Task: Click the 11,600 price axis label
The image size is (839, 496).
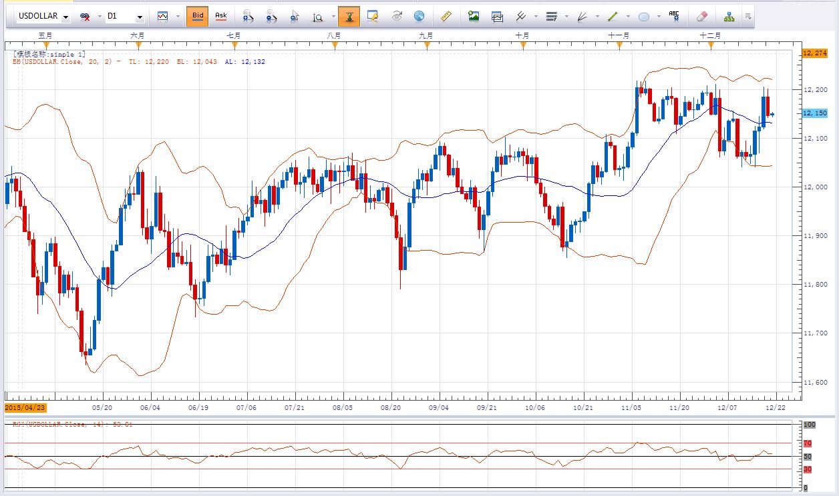Action: [x=815, y=383]
